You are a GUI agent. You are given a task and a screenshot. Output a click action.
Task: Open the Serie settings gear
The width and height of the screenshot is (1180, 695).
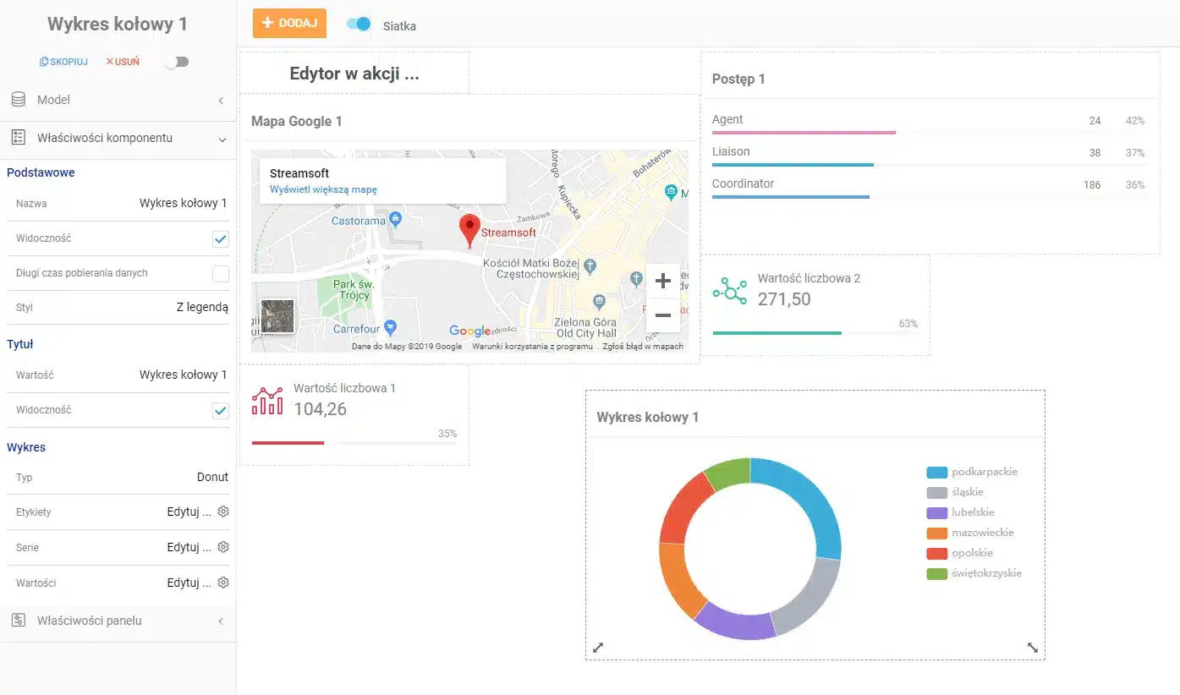(223, 547)
